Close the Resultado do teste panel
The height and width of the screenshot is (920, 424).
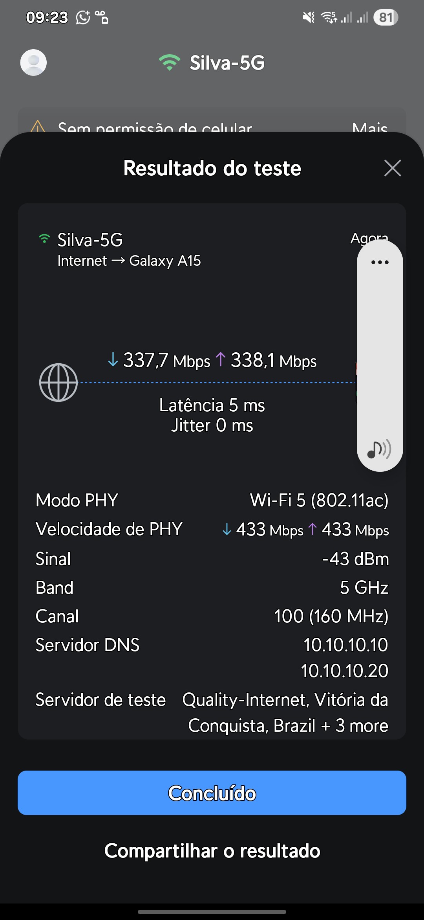click(x=392, y=168)
